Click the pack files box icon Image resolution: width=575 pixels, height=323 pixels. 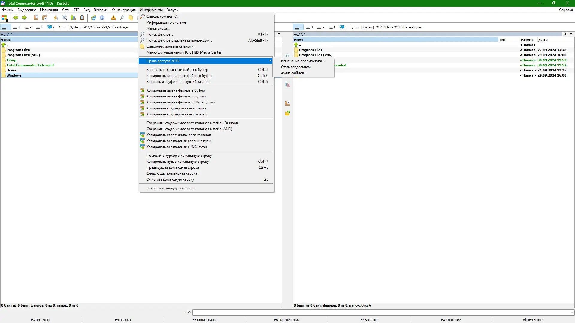(x=36, y=18)
